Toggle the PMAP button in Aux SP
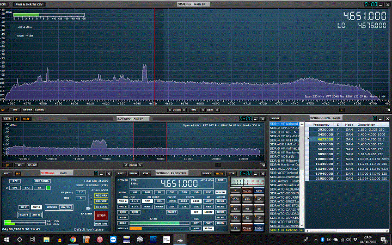Viewport: 392px width, 245px height. point(26,119)
